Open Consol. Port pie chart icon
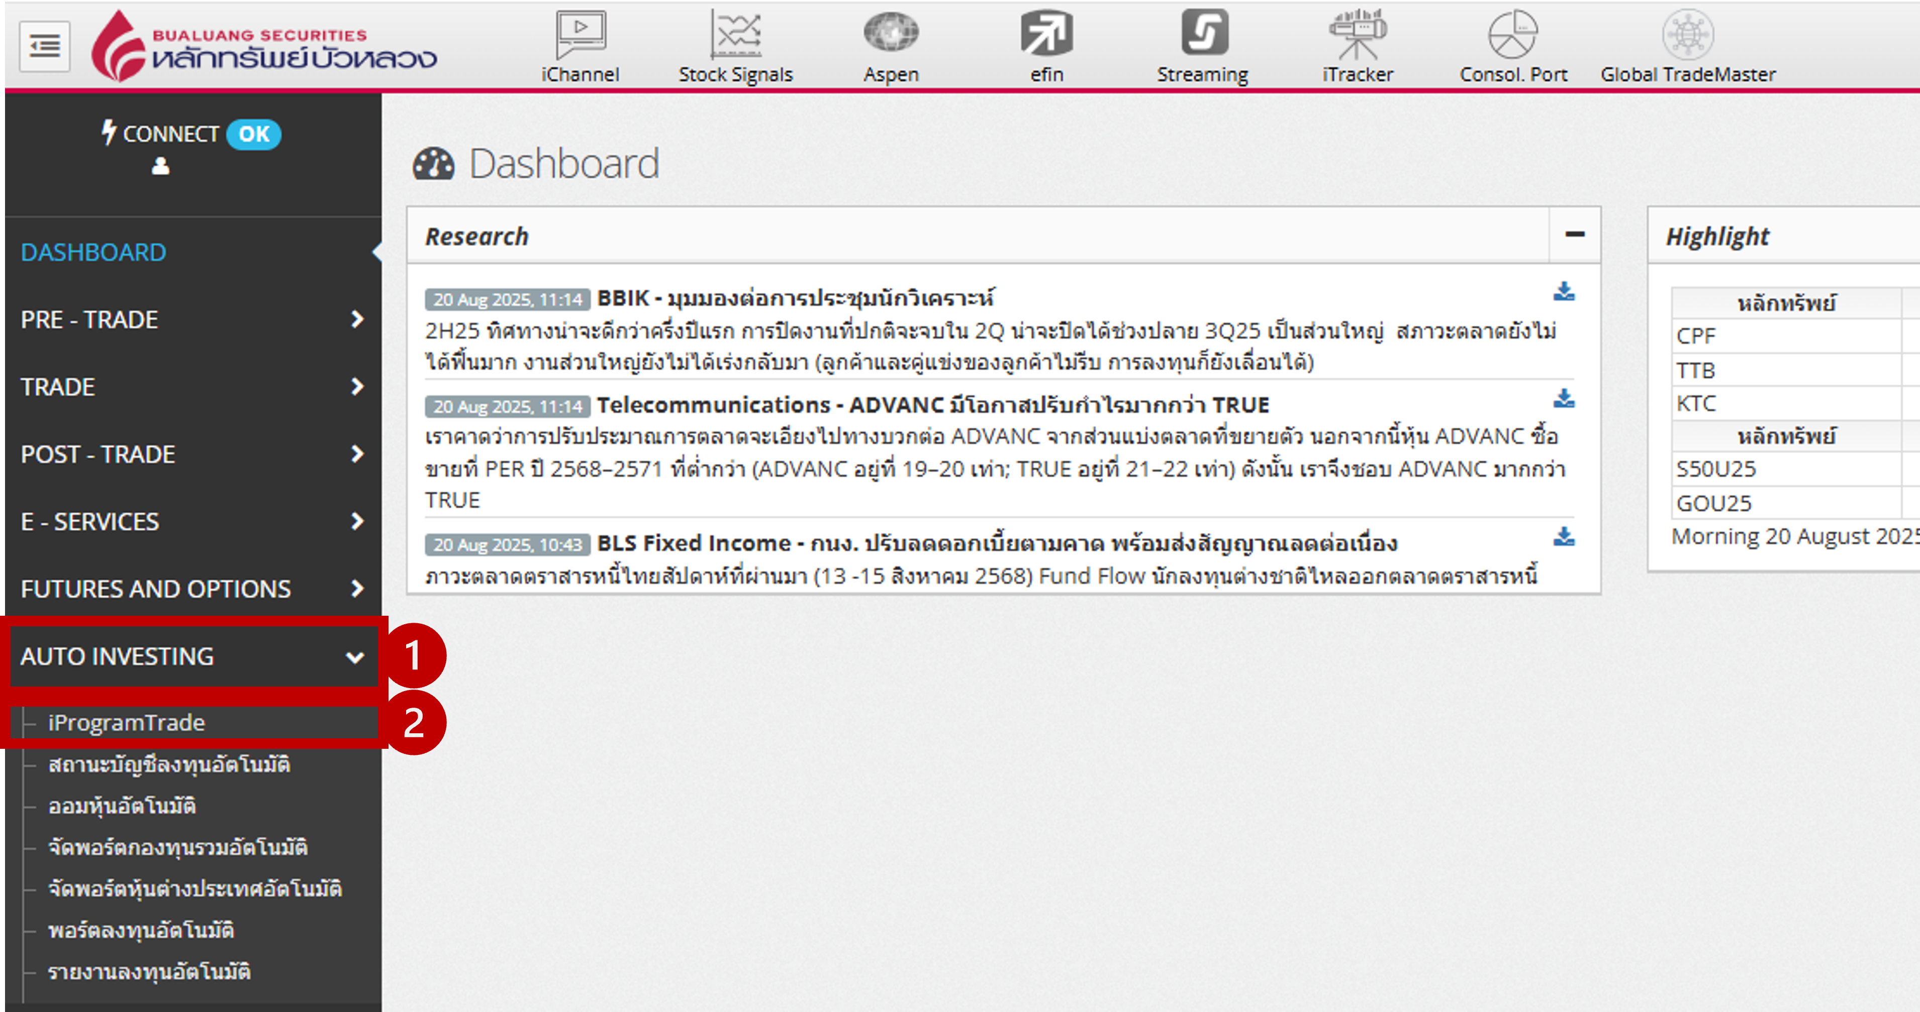Screen dimensions: 1920x1012 (x=1512, y=35)
